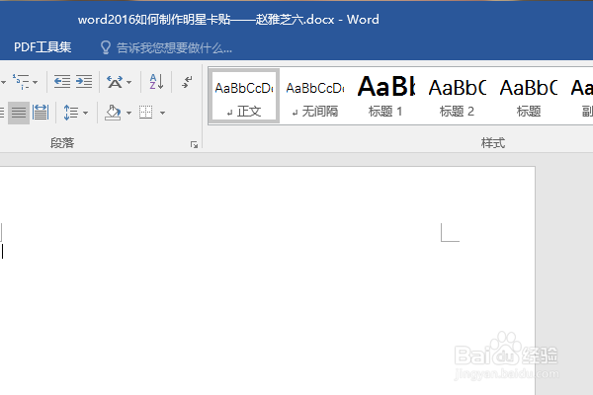
Task: Open the line spacing dropdown arrow
Action: pos(85,113)
